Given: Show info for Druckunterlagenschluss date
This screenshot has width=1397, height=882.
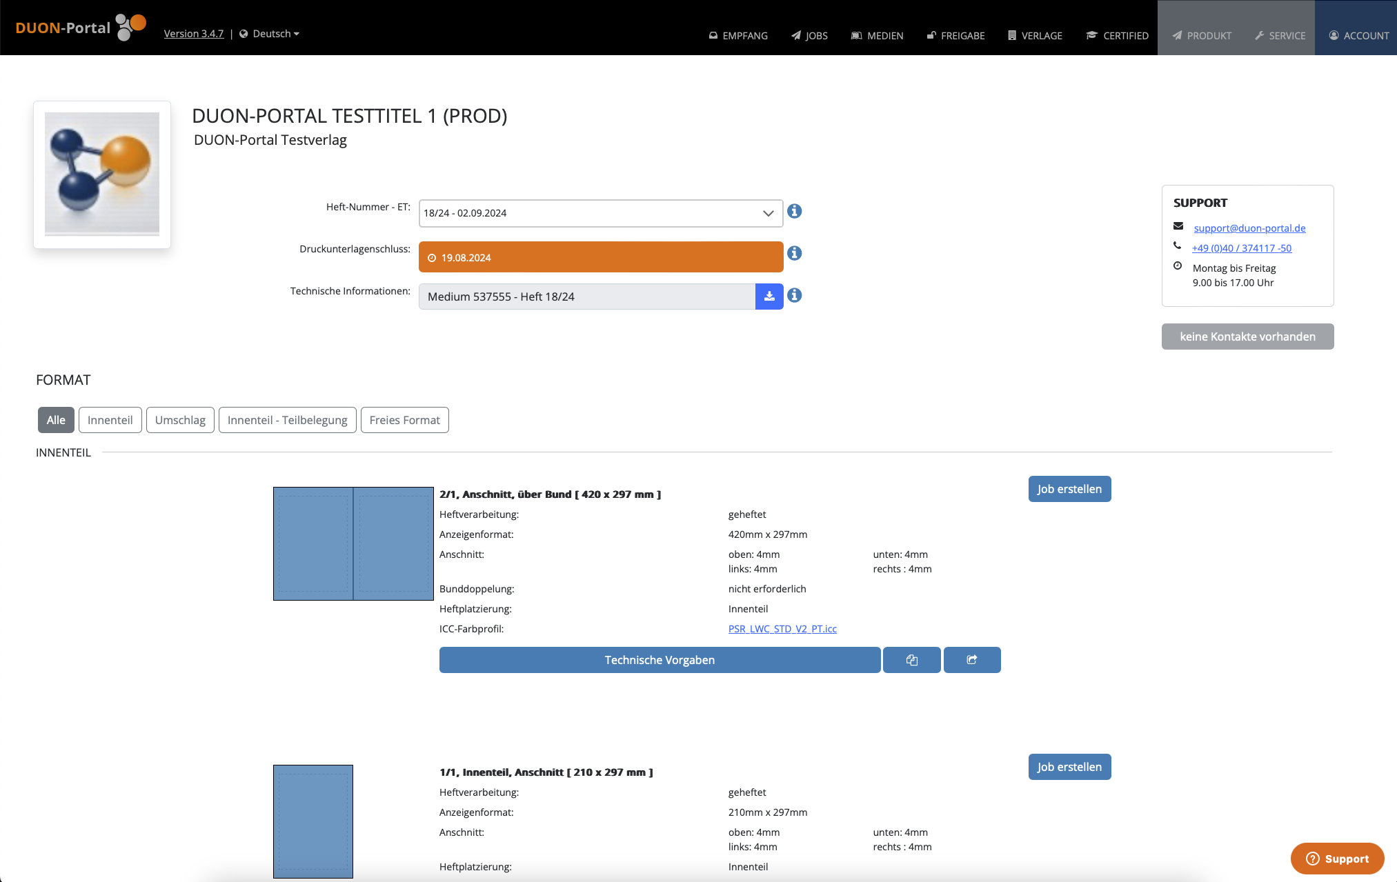Looking at the screenshot, I should tap(795, 253).
